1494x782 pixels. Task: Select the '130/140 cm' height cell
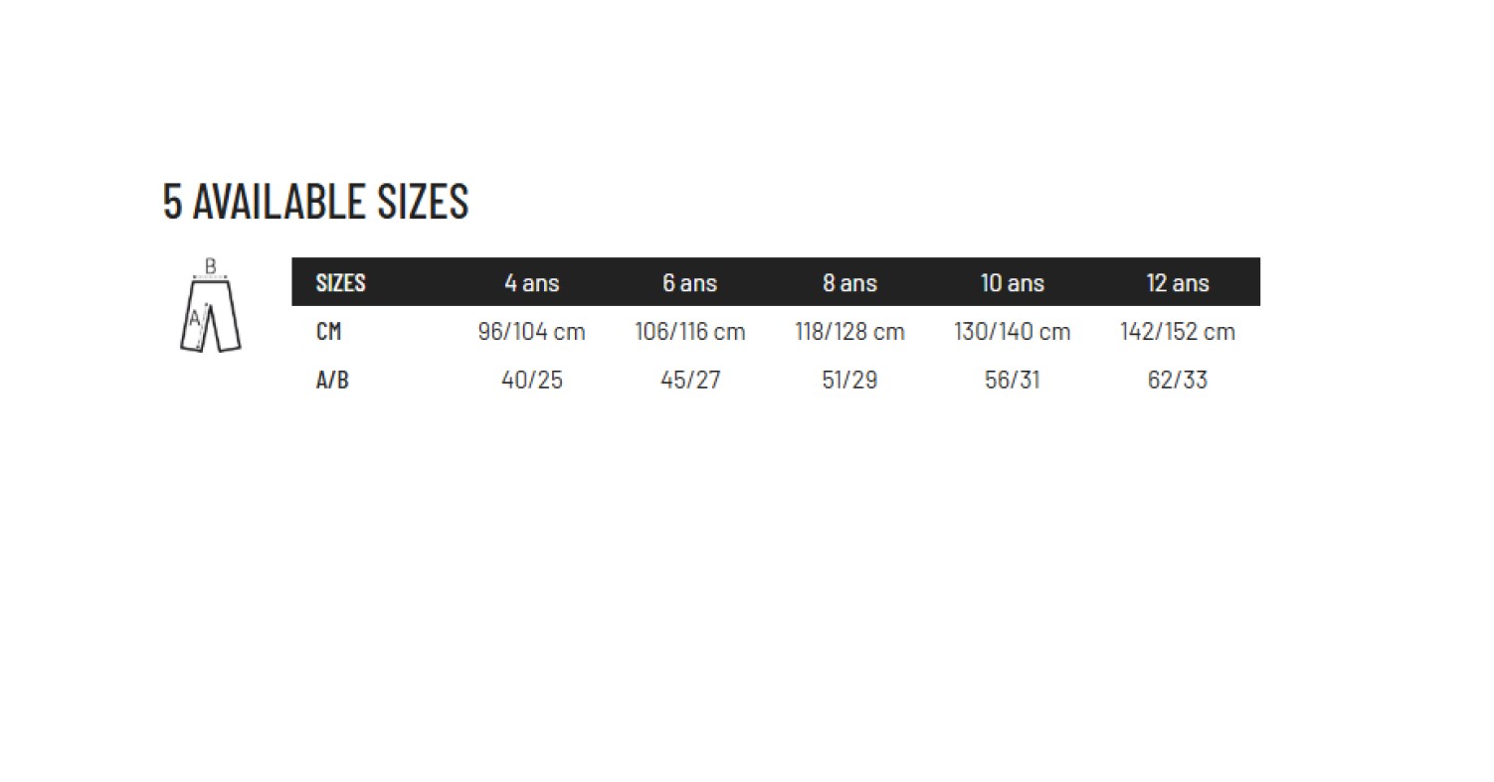point(1012,332)
